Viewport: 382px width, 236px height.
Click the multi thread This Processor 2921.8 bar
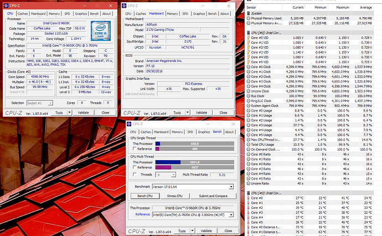tap(195, 162)
